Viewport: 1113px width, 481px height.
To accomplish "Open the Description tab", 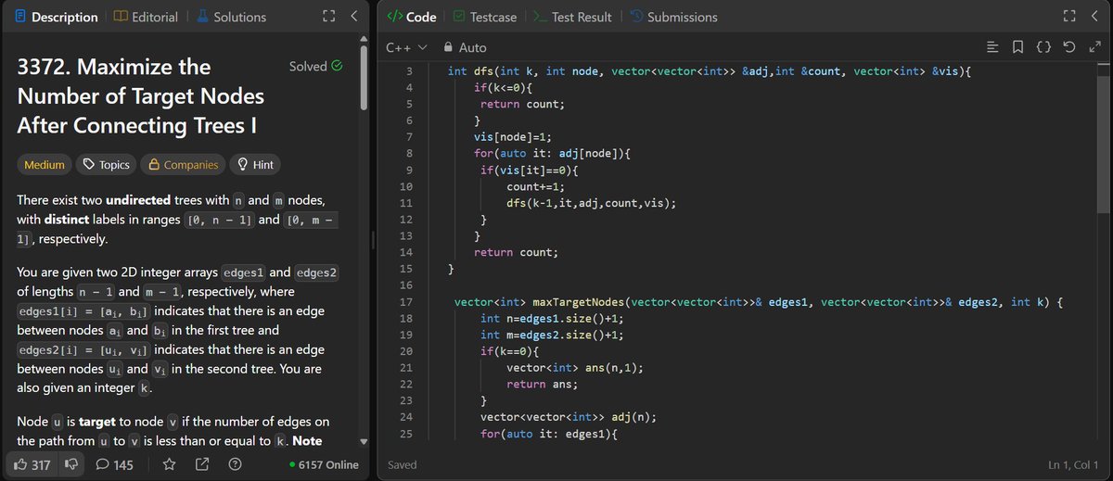I will (57, 17).
